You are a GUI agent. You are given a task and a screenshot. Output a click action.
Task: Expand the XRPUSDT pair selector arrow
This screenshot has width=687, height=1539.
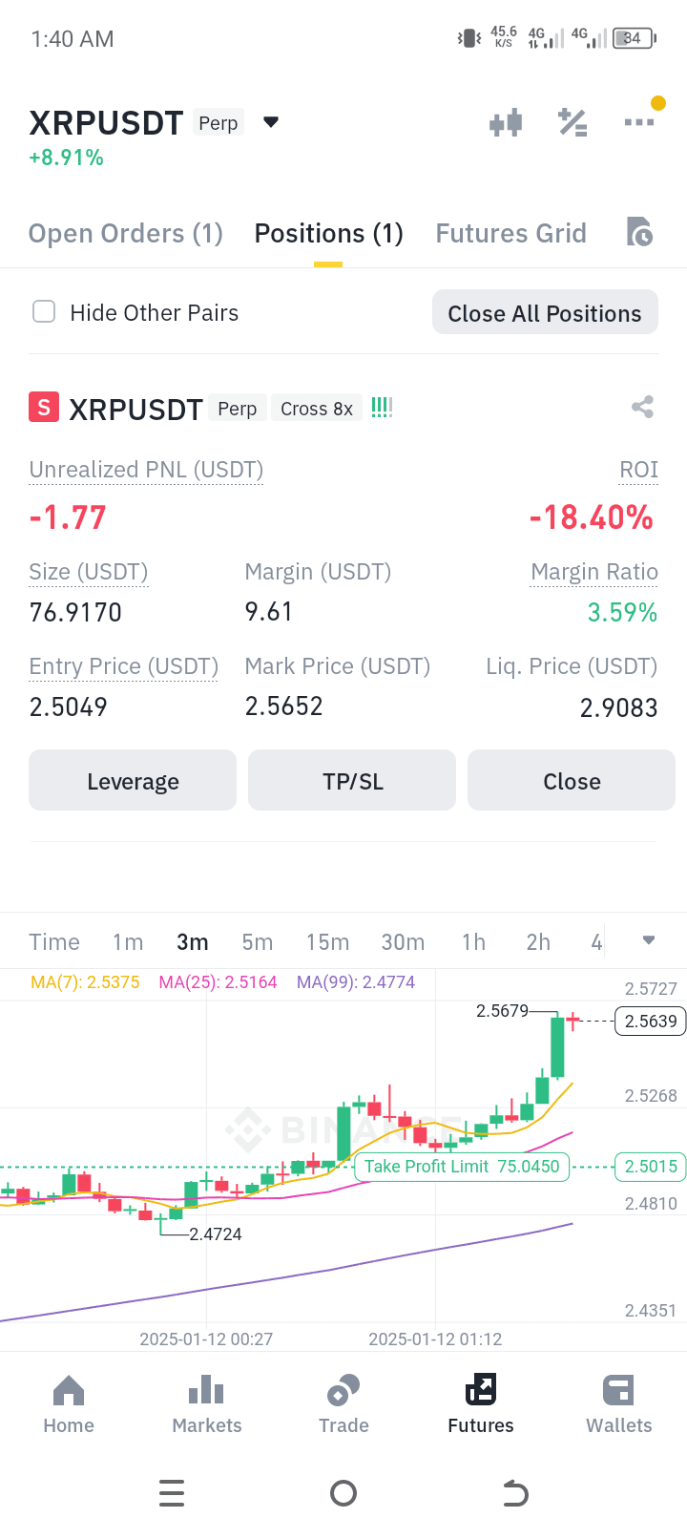[271, 122]
